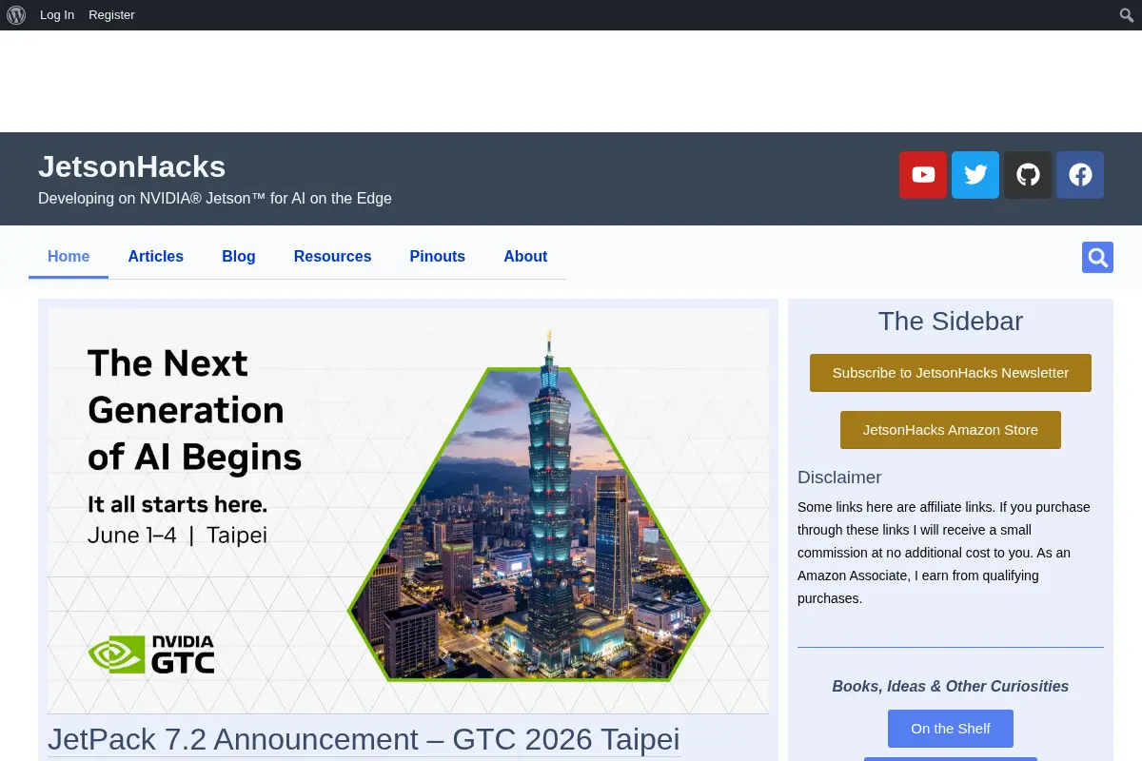Open the JetPack 7.2 Announcement article title
The width and height of the screenshot is (1142, 761).
pyautogui.click(x=364, y=739)
